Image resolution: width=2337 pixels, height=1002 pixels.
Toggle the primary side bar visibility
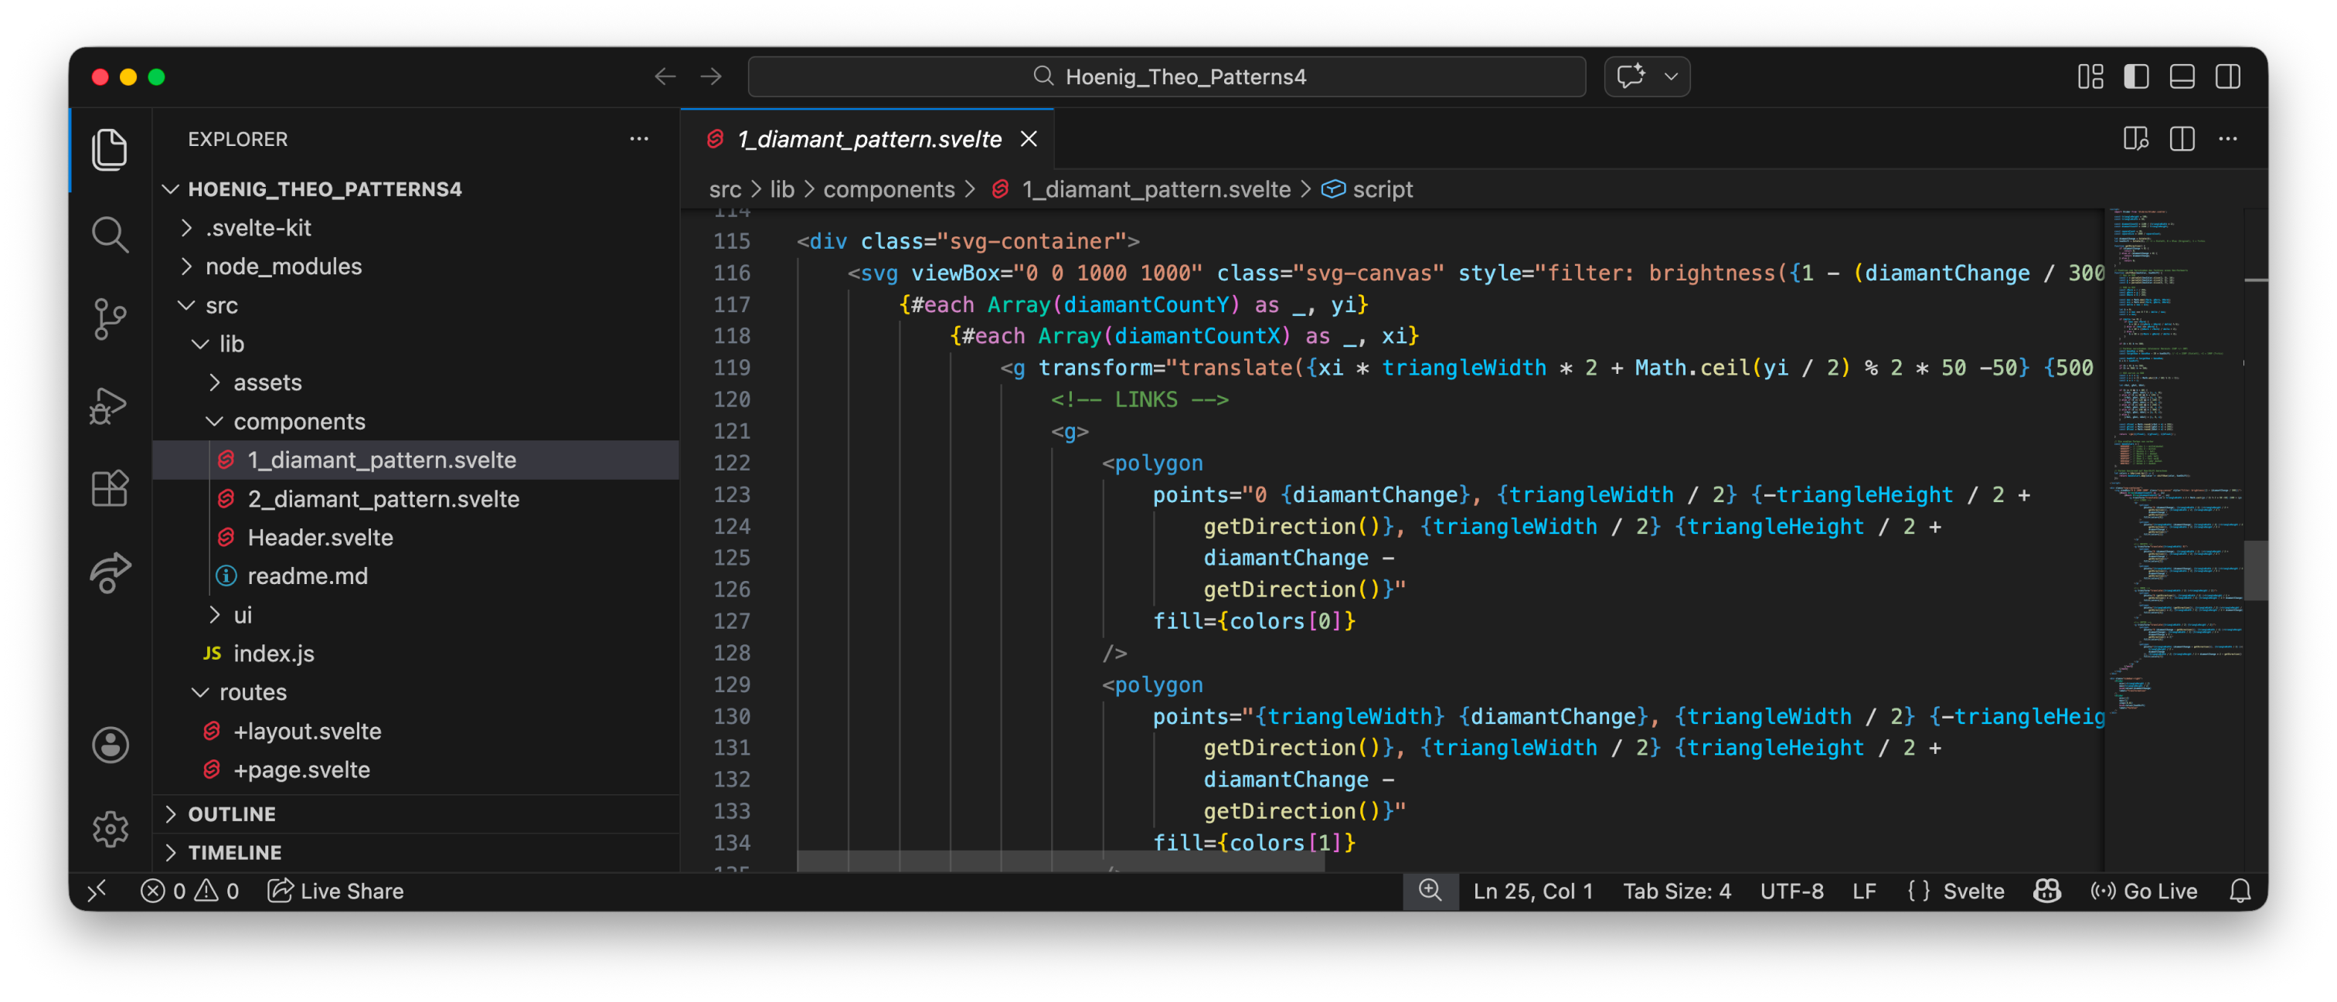point(2135,76)
